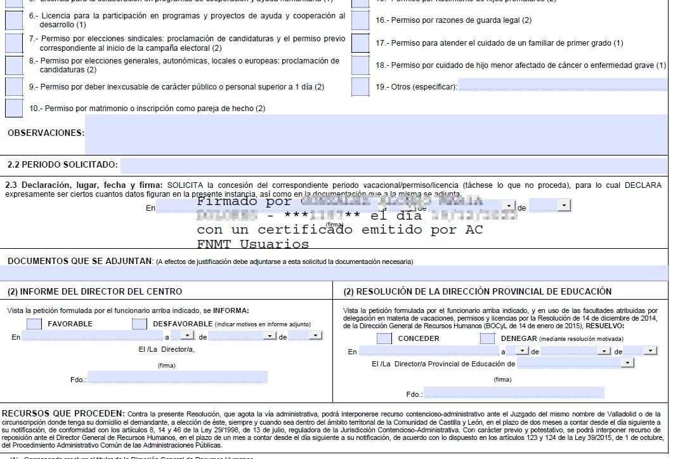Tick checkbox 18 cuidado de hijo menor
The width and height of the screenshot is (673, 459).
point(360,65)
